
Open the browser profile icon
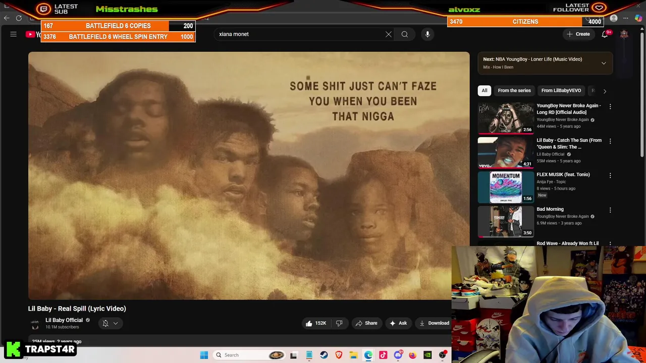coord(614,19)
